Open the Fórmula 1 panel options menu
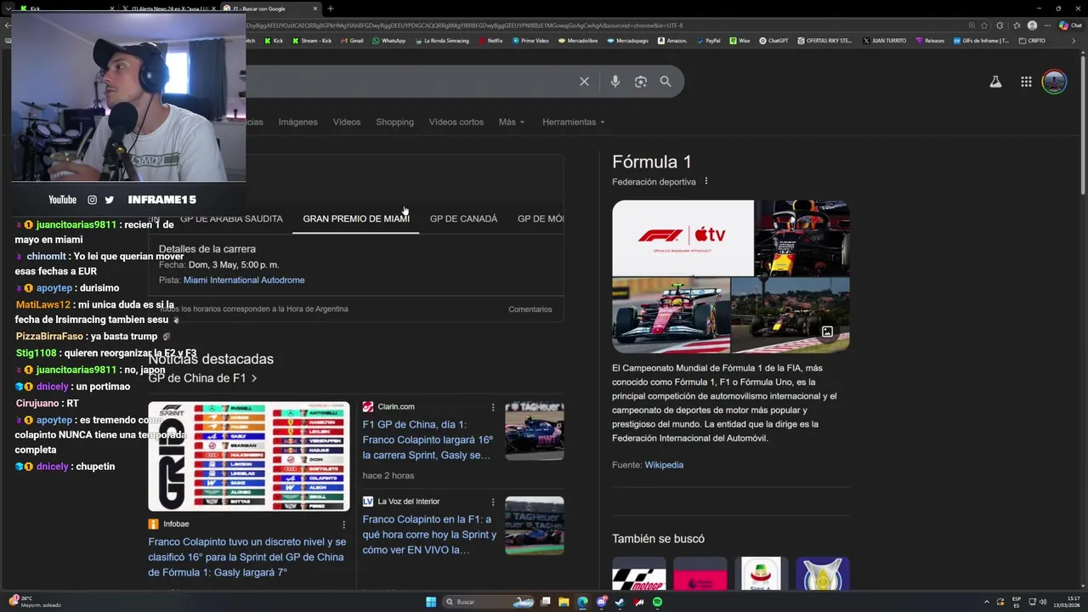The width and height of the screenshot is (1088, 612). (705, 181)
